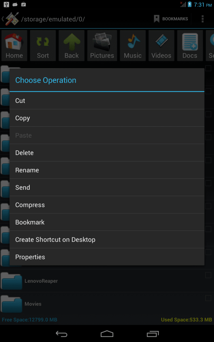Open the Videos shortcut

pos(161,46)
